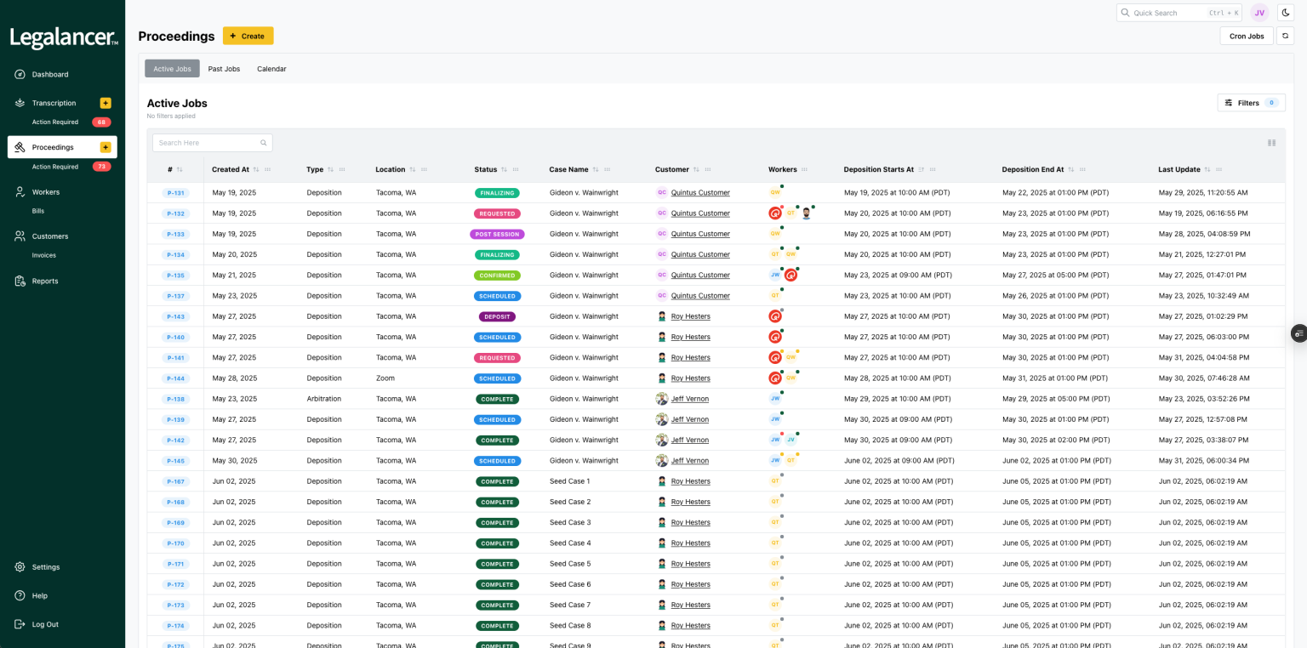Click the column layout icon above the table
This screenshot has height=648, width=1307.
coord(1271,143)
